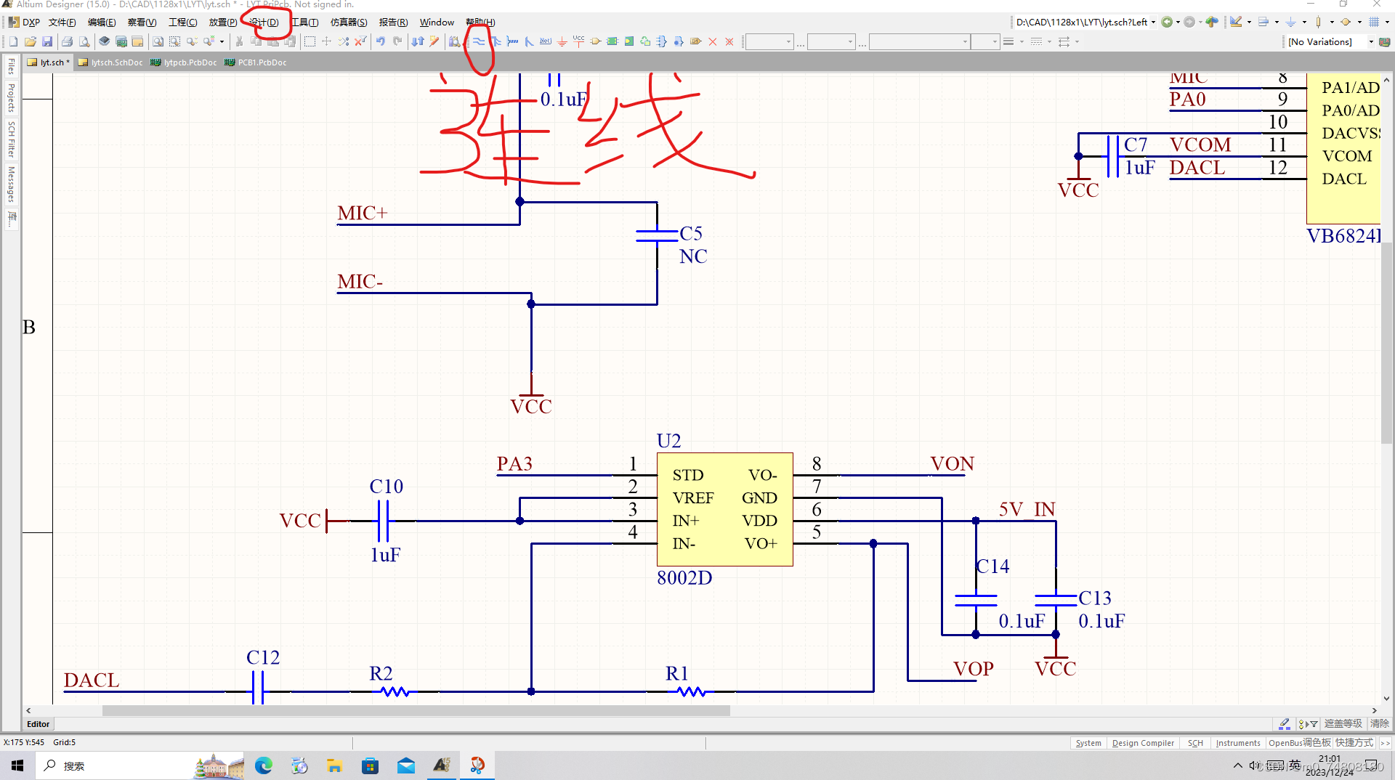Image resolution: width=1395 pixels, height=780 pixels.
Task: Click the grids icon in the toolbar
Action: click(1374, 22)
